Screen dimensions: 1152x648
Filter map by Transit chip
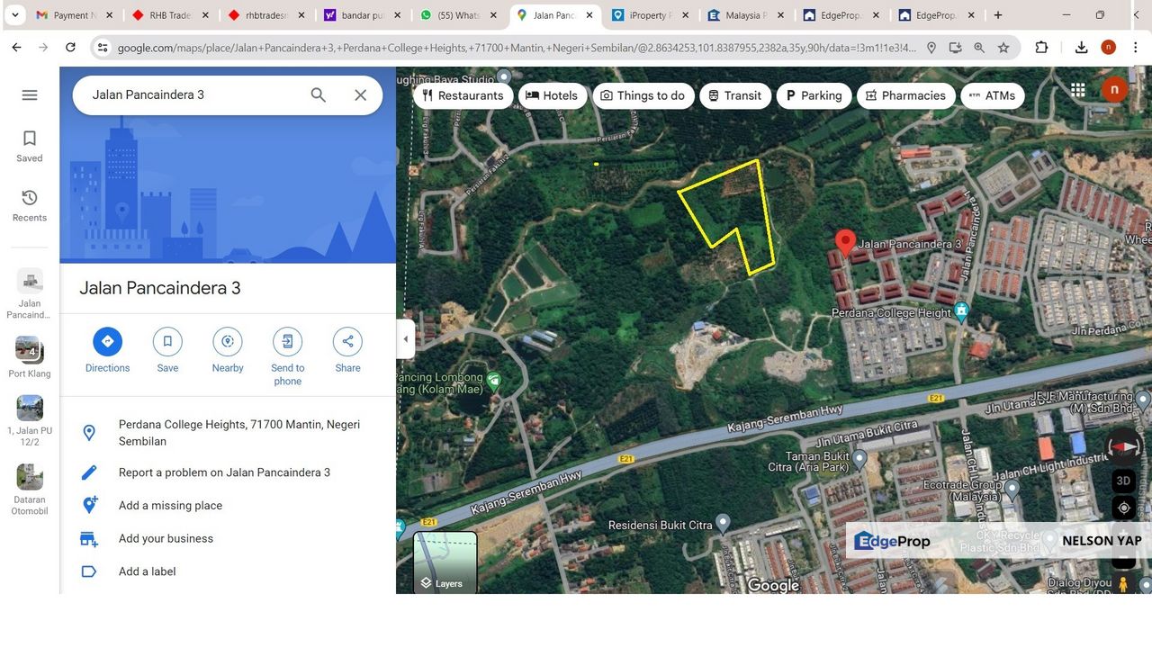[734, 95]
